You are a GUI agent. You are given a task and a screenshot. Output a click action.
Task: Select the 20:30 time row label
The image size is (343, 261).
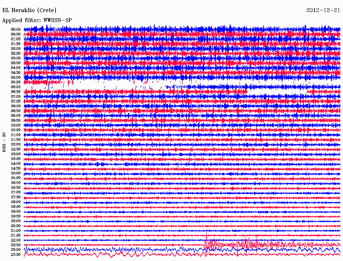tap(16, 226)
